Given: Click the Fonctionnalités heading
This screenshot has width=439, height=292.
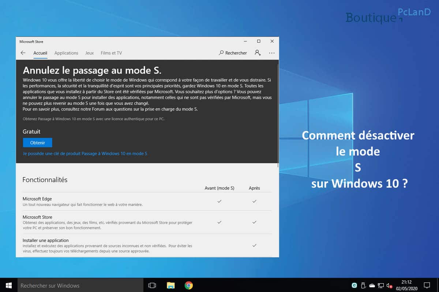Looking at the screenshot, I should point(45,180).
